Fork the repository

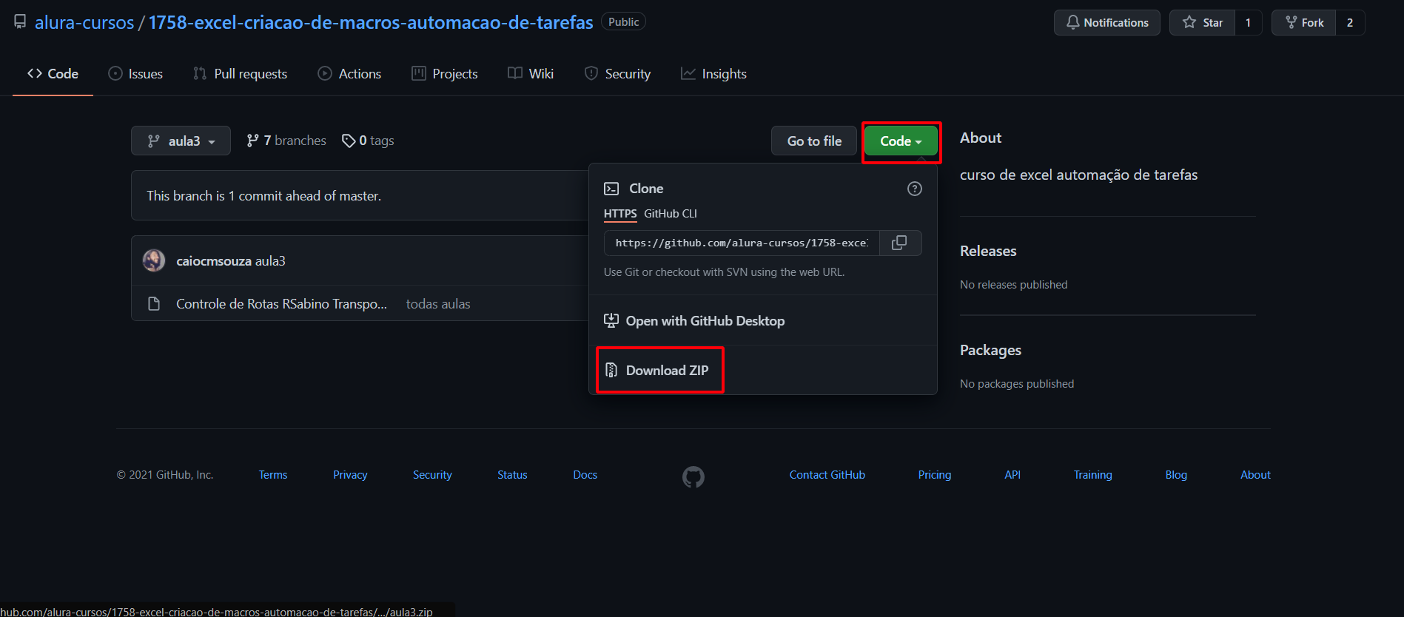1304,22
